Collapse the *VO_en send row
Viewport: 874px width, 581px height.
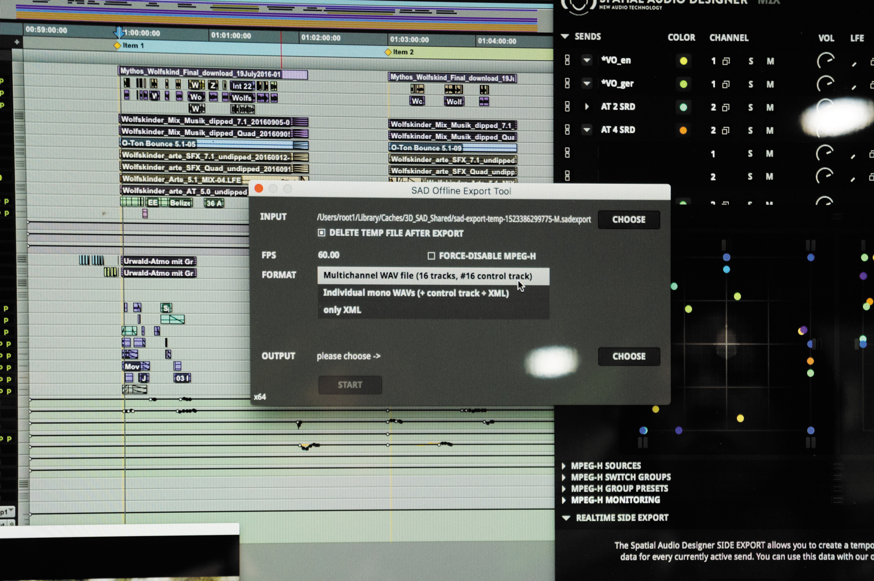click(587, 60)
